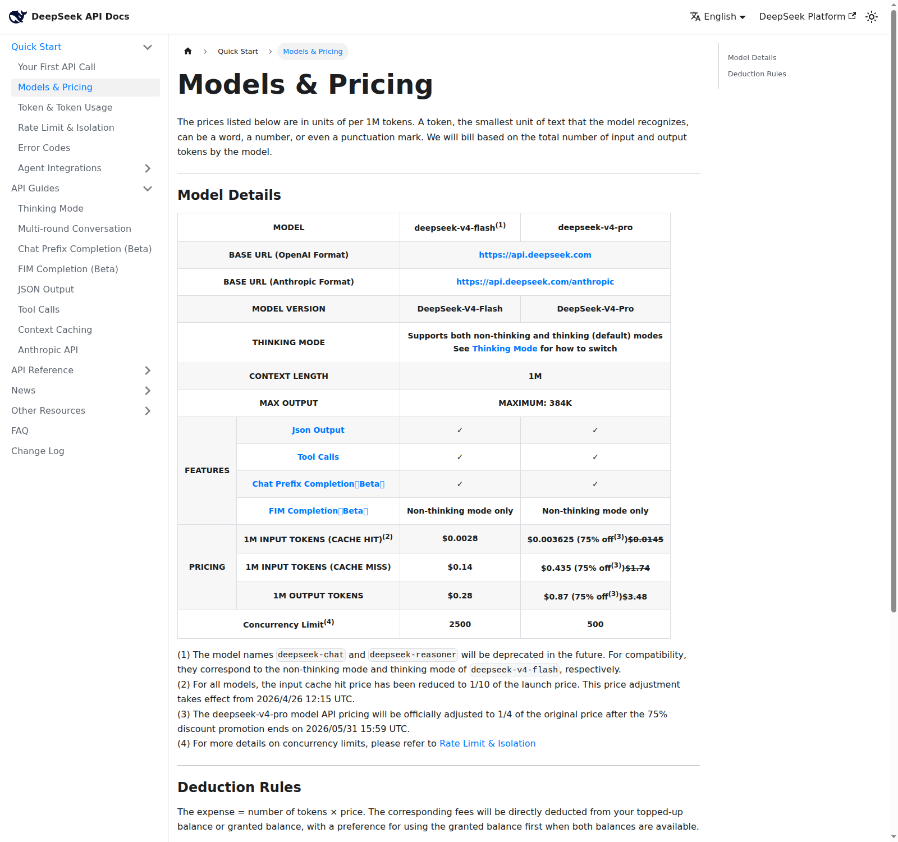Image resolution: width=898 pixels, height=842 pixels.
Task: Click the home icon in breadcrumbs
Action: (188, 51)
